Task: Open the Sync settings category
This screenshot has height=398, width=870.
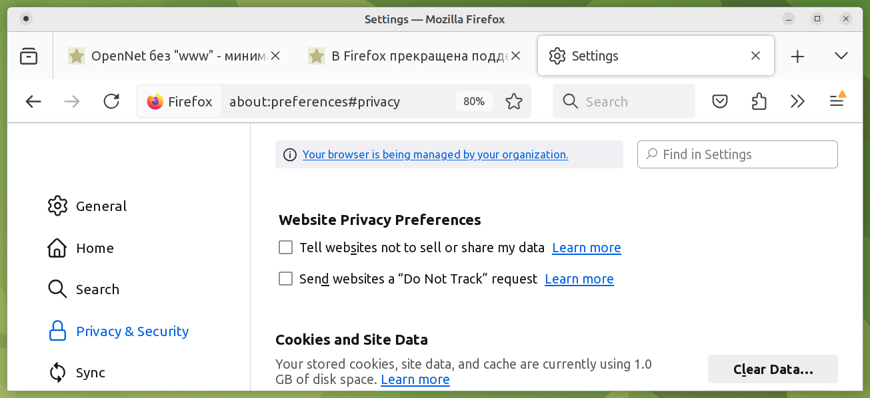Action: click(x=90, y=373)
